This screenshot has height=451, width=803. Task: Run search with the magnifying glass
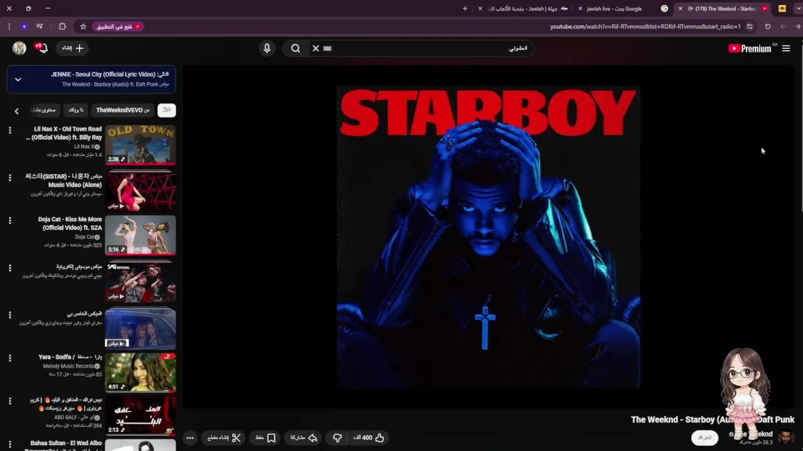(295, 48)
